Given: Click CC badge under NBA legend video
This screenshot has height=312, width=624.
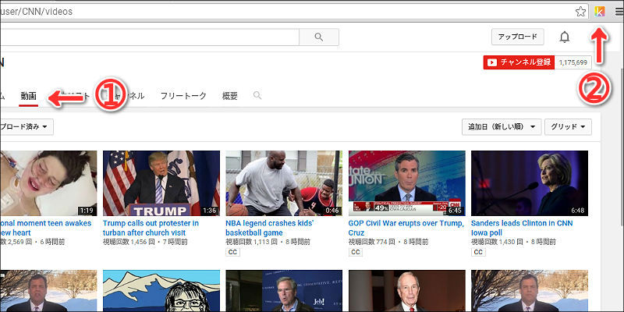Looking at the screenshot, I should (232, 252).
